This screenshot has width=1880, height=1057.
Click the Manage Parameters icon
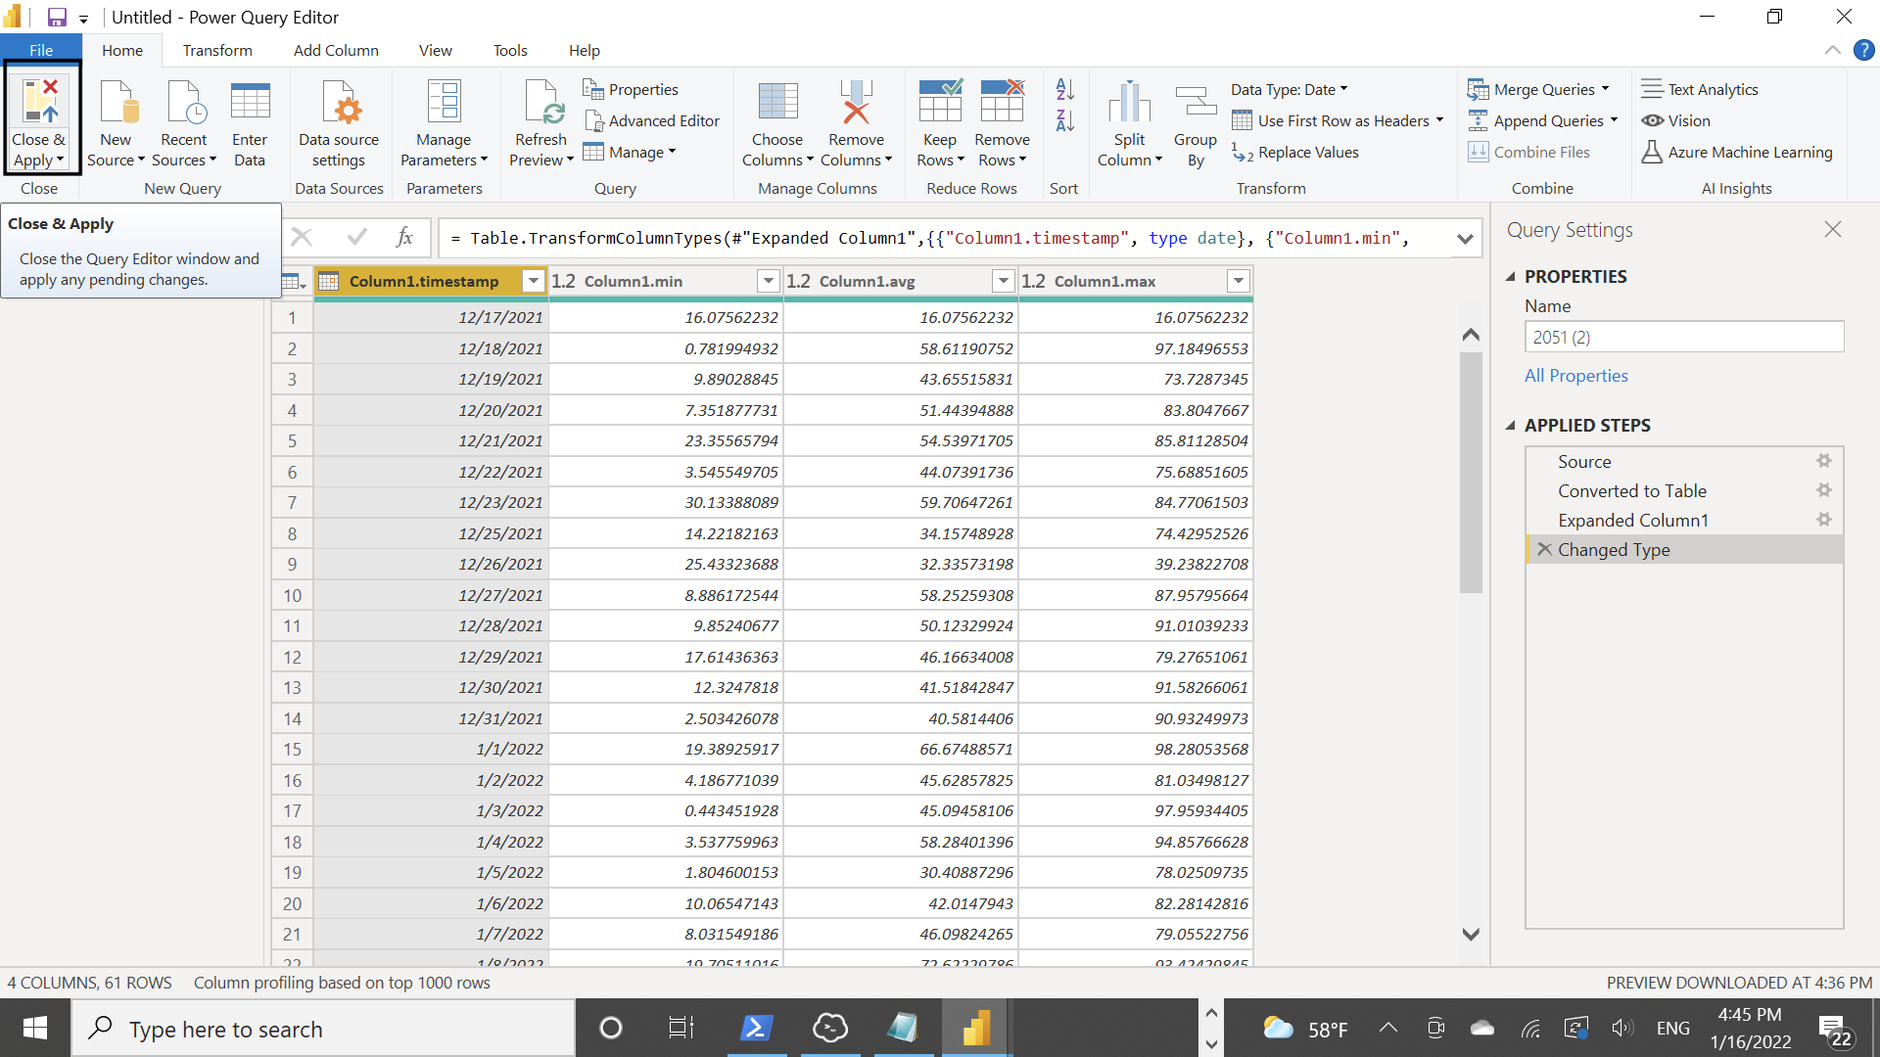tap(444, 102)
